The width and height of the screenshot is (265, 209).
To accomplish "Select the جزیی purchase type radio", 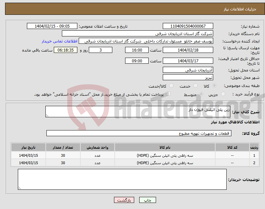I will (223, 94).
